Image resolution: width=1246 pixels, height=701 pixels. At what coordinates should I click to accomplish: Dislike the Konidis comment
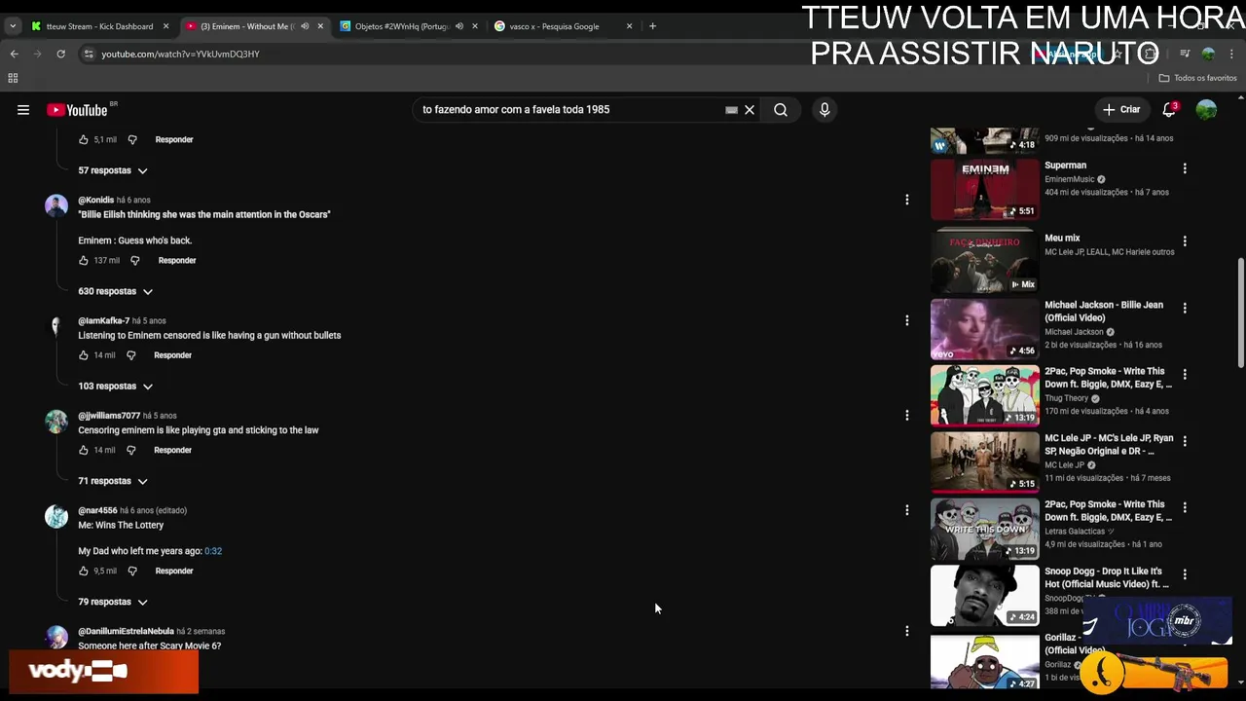click(135, 261)
